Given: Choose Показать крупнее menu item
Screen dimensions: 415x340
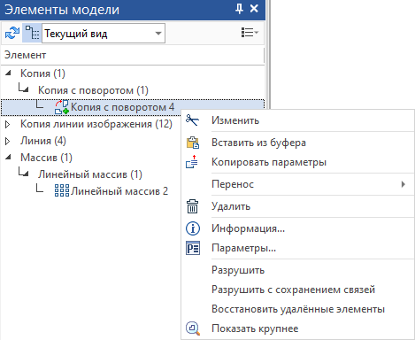Looking at the screenshot, I should (298, 328).
